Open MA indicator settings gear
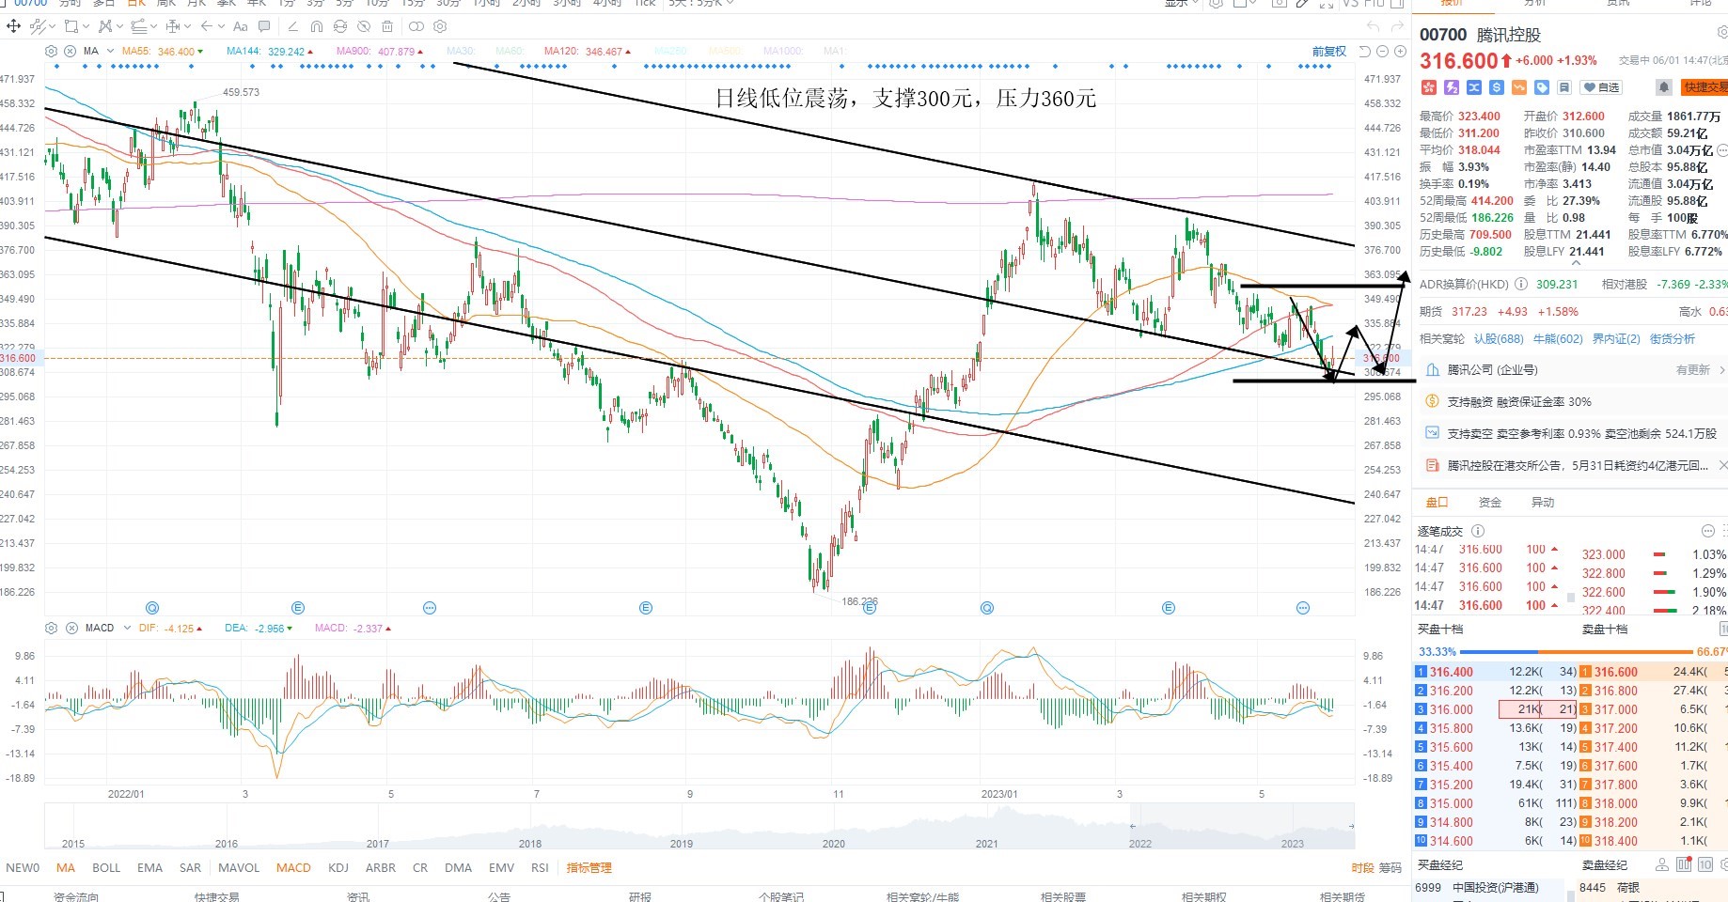 (x=52, y=51)
